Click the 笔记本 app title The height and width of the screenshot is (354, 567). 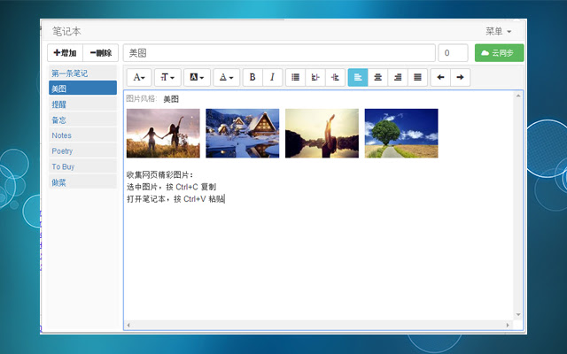[66, 32]
